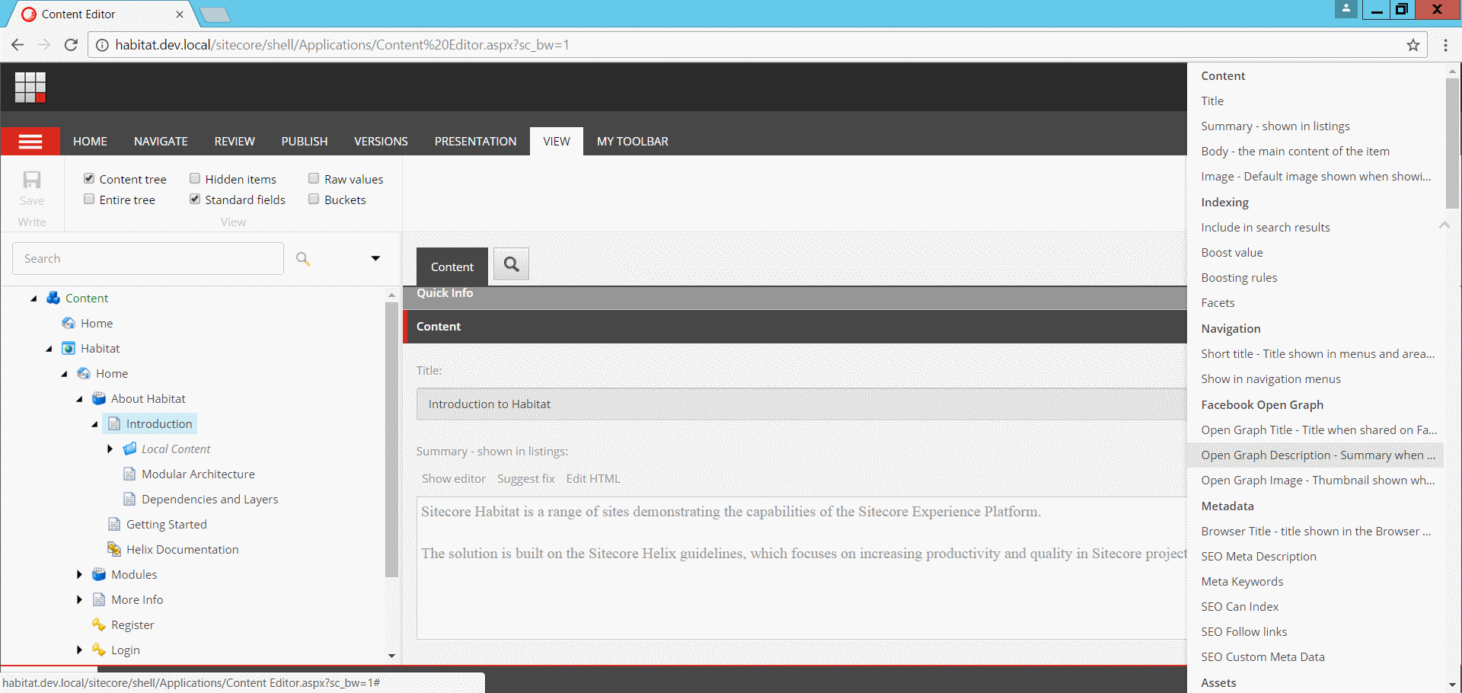Switch to the HOME ribbon tab
Image resolution: width=1462 pixels, height=693 pixels.
[x=90, y=142]
